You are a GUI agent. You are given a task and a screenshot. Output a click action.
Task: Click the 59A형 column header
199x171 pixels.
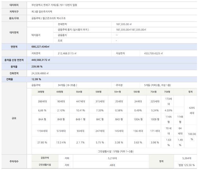coord(79,92)
